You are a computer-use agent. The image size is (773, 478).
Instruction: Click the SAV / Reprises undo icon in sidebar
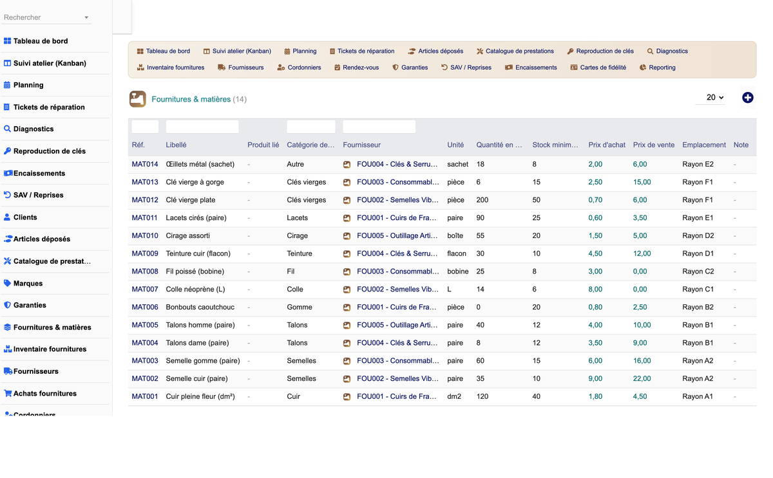(8, 195)
